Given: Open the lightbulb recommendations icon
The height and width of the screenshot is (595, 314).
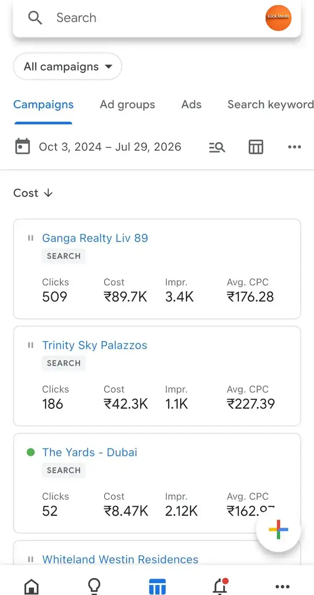Looking at the screenshot, I should pyautogui.click(x=94, y=586).
